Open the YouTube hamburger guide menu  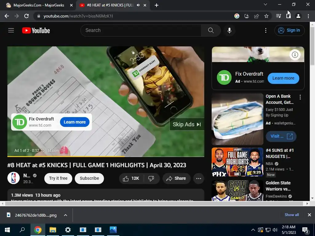11,30
